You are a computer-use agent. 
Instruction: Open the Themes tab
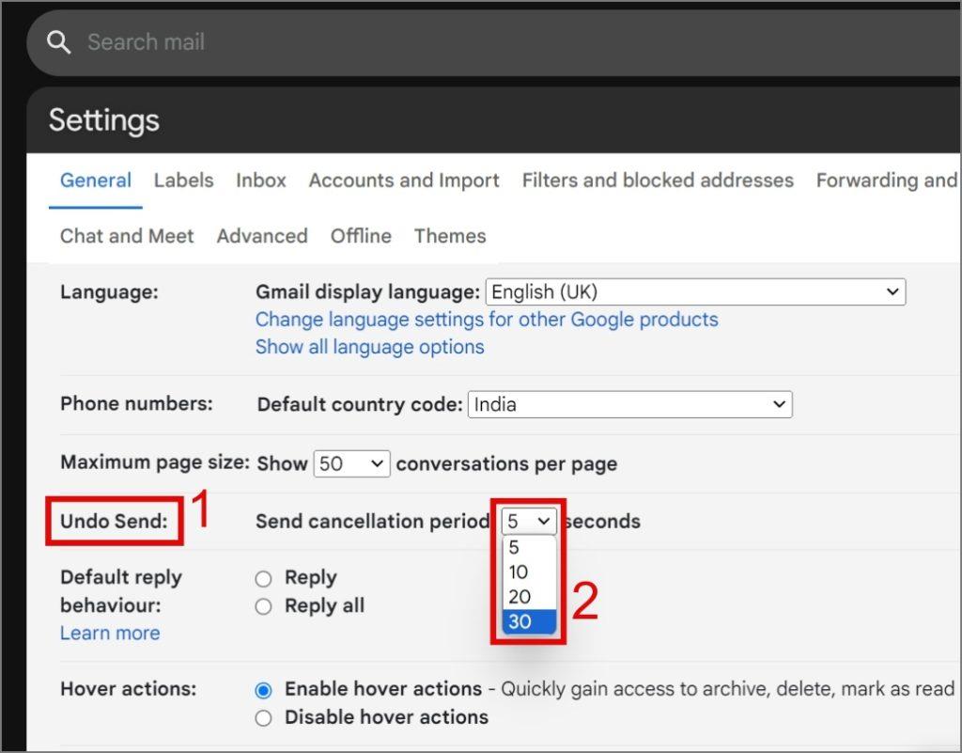coord(450,236)
